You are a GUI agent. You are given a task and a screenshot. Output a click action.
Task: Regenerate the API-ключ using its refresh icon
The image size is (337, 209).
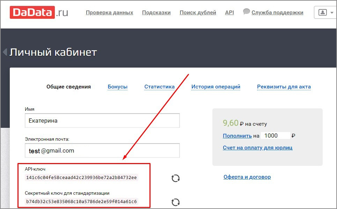click(x=176, y=178)
